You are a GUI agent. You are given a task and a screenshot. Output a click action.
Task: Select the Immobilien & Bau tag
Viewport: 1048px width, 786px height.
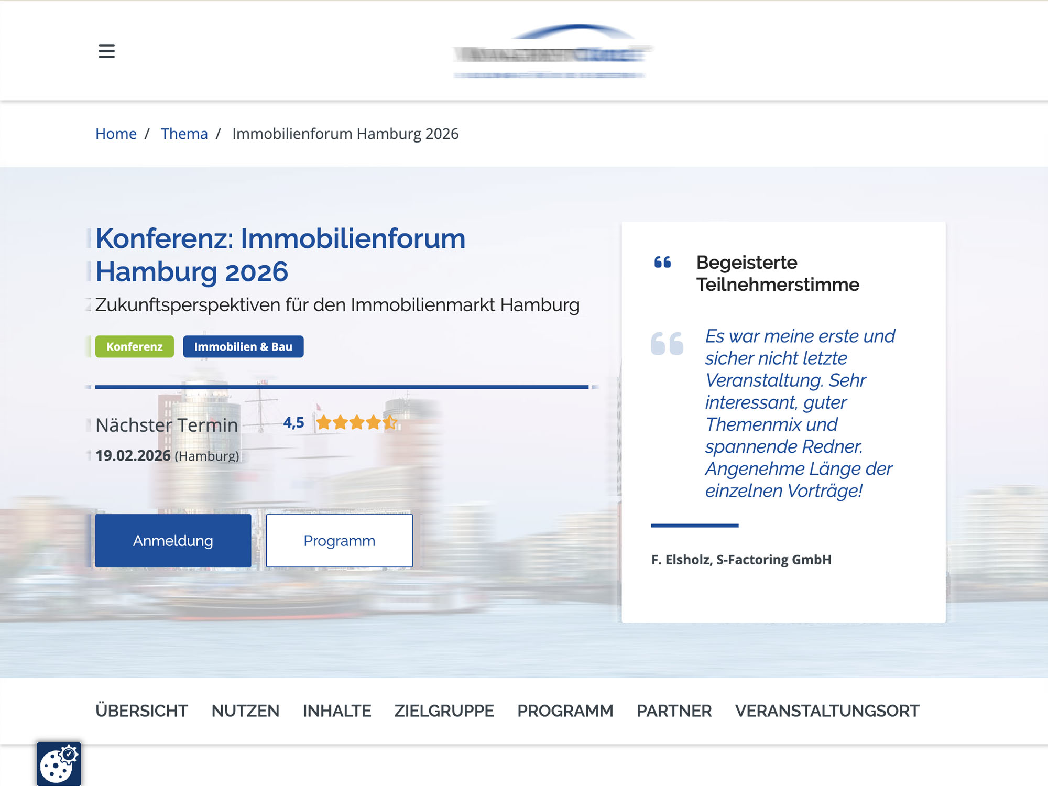pyautogui.click(x=243, y=346)
